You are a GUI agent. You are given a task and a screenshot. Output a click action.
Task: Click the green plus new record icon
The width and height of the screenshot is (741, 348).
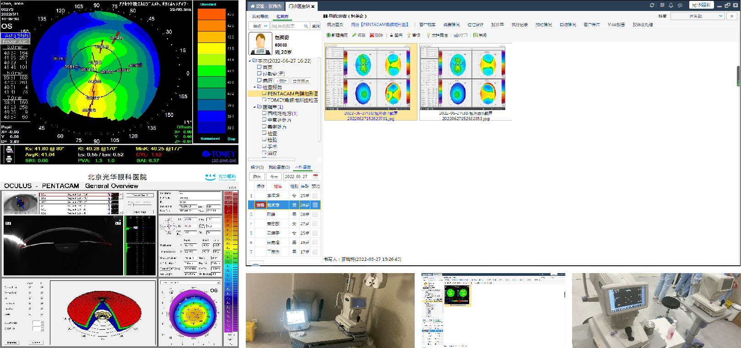coord(328,35)
